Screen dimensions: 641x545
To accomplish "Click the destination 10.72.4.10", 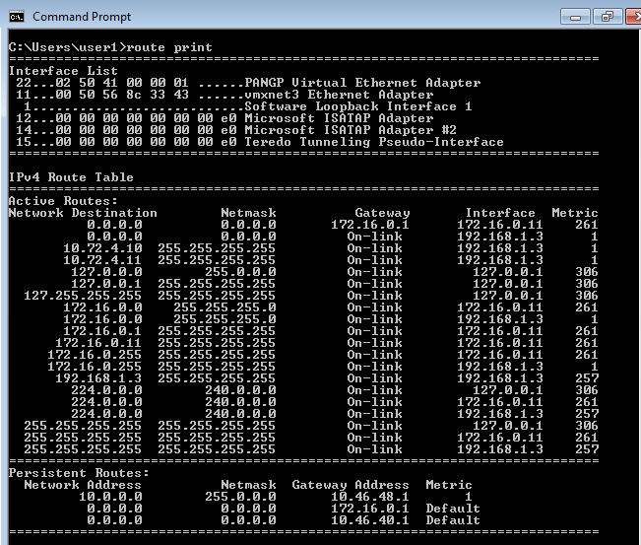I will click(x=102, y=248).
